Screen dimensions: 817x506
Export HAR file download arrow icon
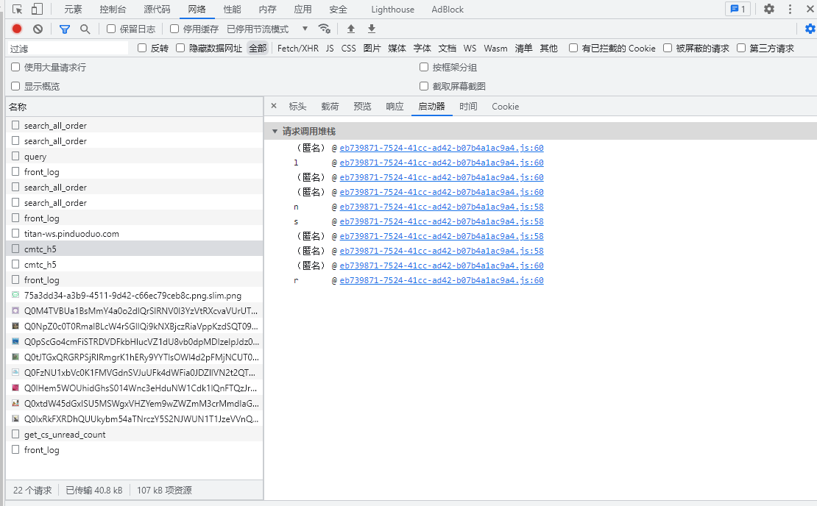coord(372,29)
